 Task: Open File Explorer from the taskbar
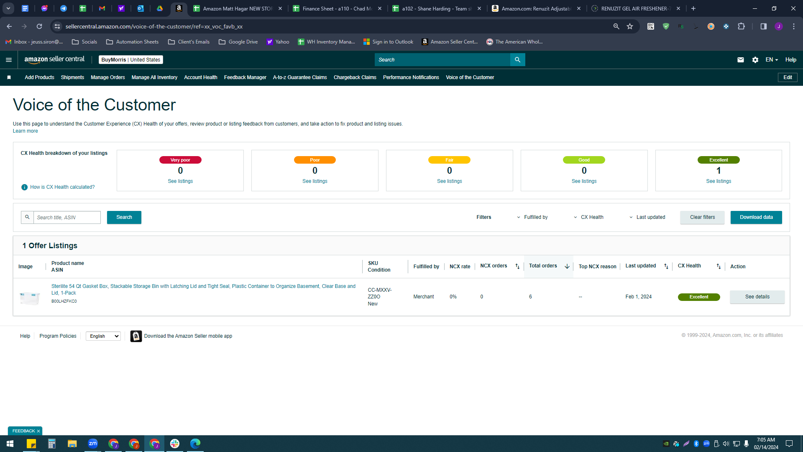72,444
